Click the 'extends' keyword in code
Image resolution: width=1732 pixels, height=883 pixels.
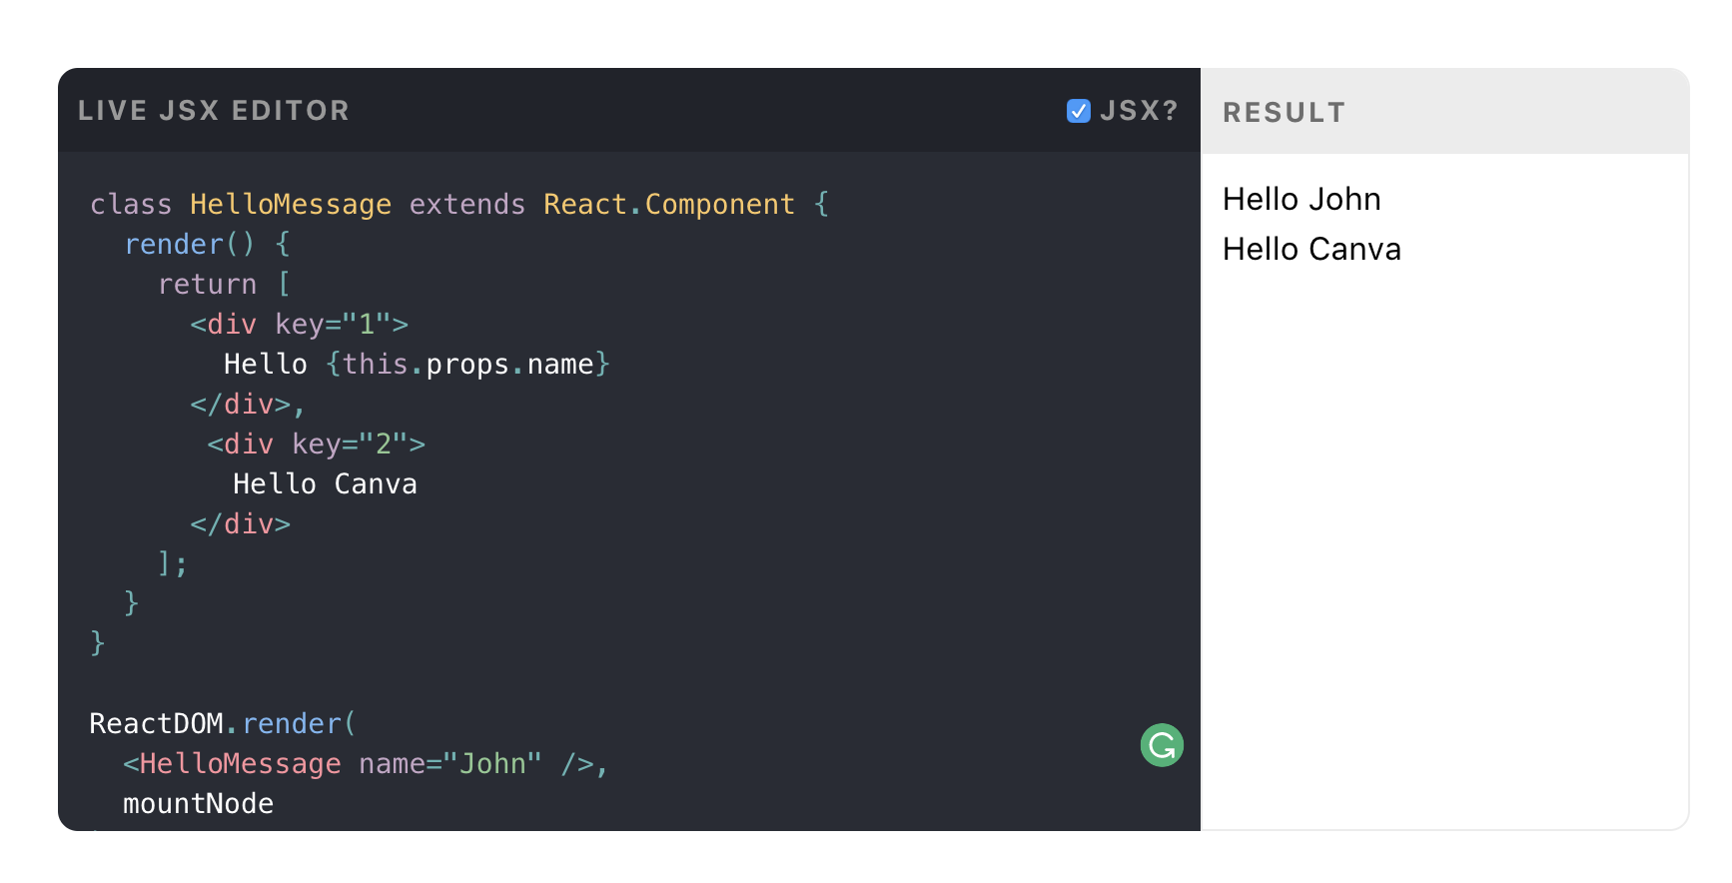(466, 205)
